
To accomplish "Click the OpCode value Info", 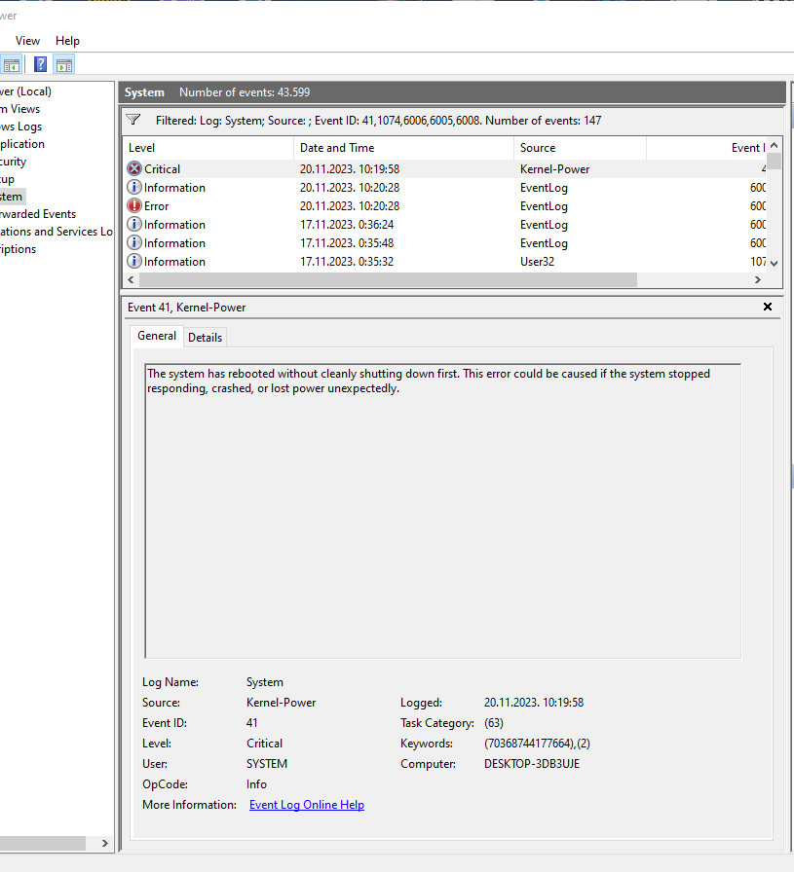I will pyautogui.click(x=256, y=784).
